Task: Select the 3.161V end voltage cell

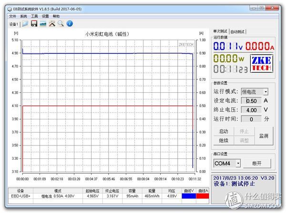Action: click(112, 196)
